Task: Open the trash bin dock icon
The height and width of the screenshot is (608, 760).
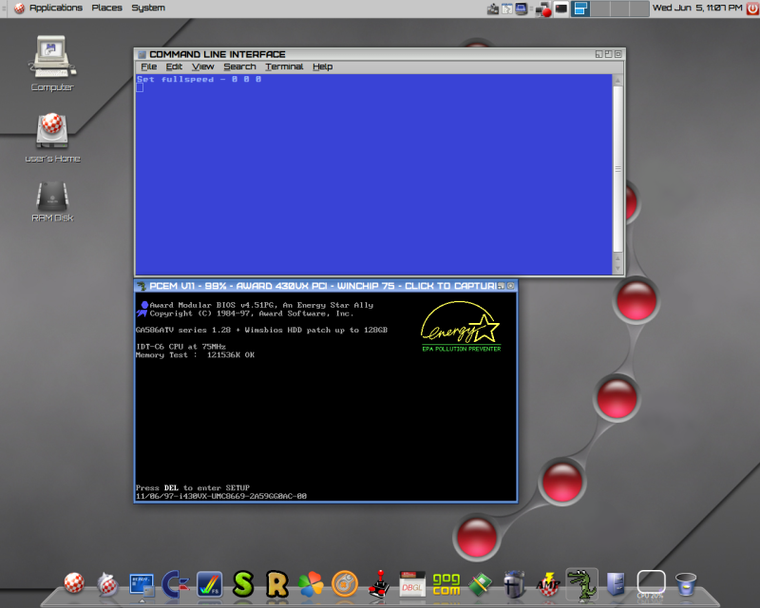Action: point(685,584)
